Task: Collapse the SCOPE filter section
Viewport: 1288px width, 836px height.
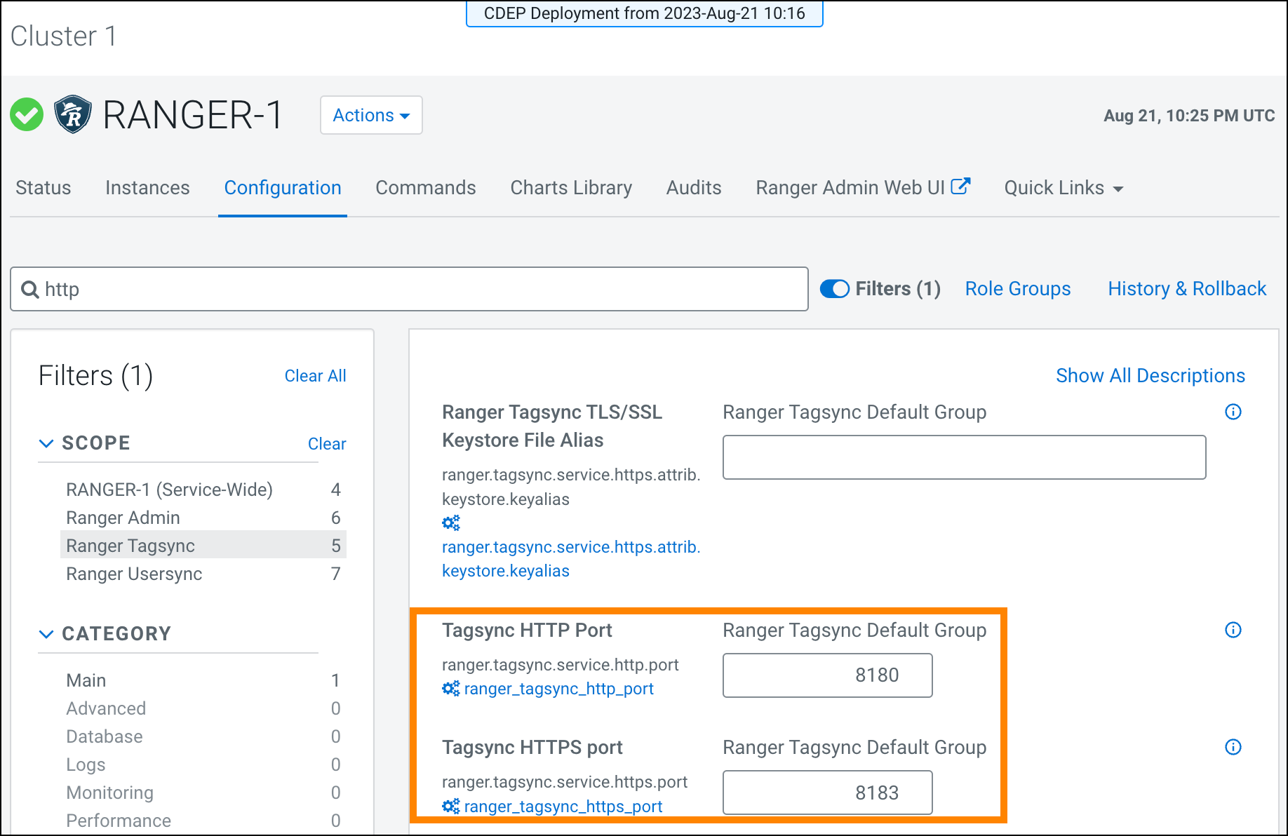Action: pyautogui.click(x=46, y=443)
